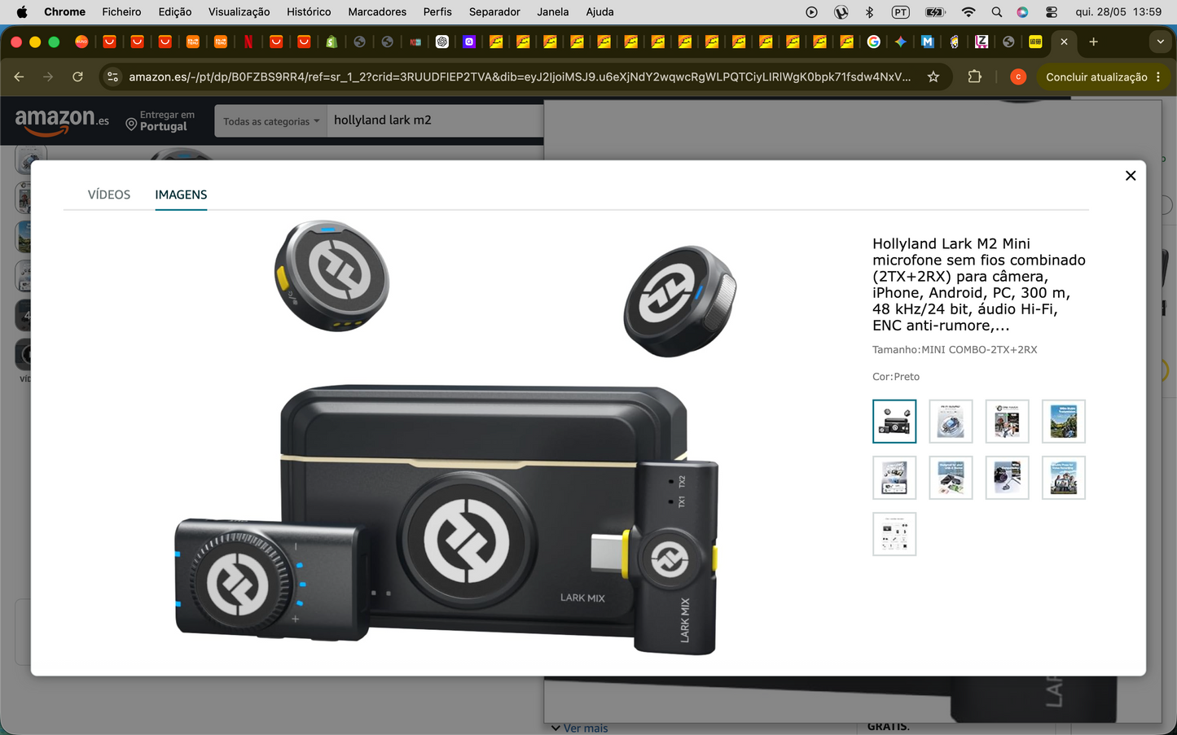The width and height of the screenshot is (1177, 735).
Task: Open the Wi-Fi status menu
Action: click(x=968, y=11)
